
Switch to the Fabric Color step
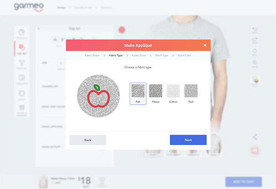coord(139,55)
